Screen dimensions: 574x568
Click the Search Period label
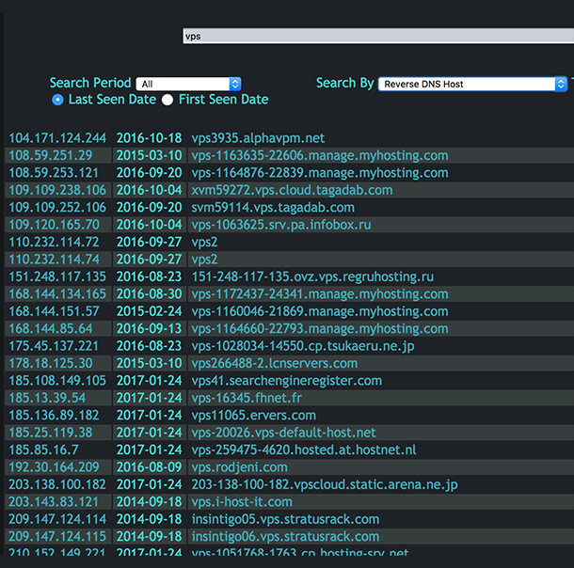[x=90, y=83]
